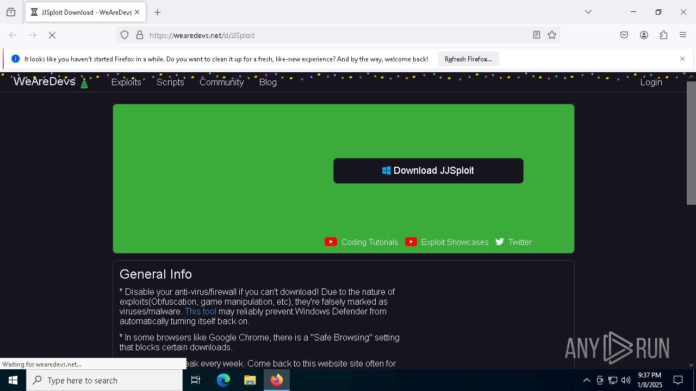Stop loading the page

52,35
